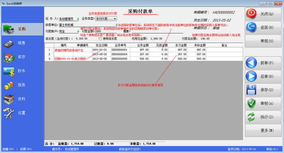284x153 pixels.
Task: Click the 500.00 本次金额 cell
Action: (177, 59)
